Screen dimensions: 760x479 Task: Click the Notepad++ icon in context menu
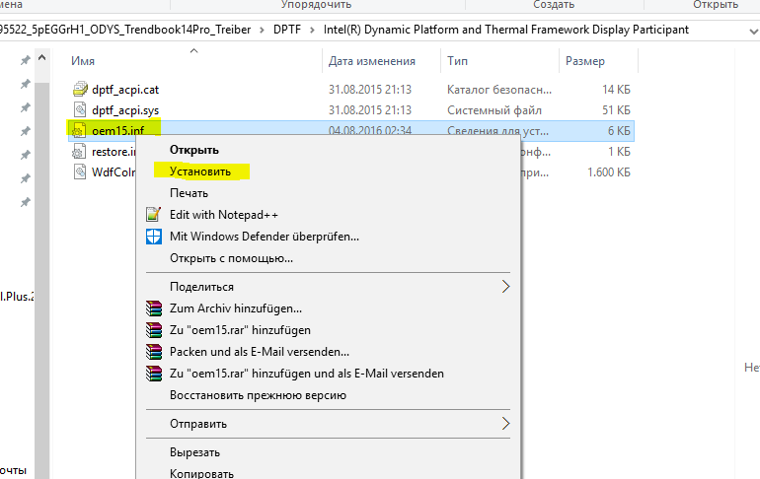tap(154, 214)
